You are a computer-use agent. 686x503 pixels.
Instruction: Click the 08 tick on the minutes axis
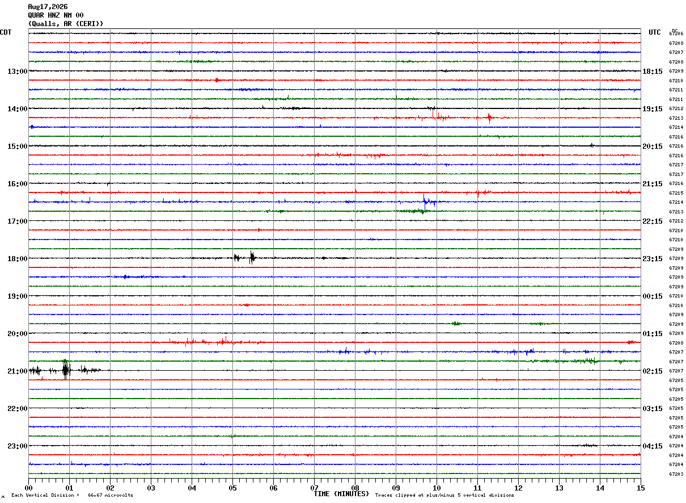click(355, 488)
